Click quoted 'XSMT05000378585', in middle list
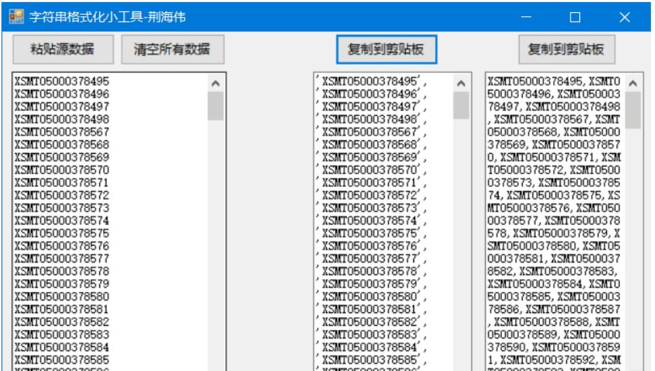Screen dimensions: 655x371 coord(372,360)
